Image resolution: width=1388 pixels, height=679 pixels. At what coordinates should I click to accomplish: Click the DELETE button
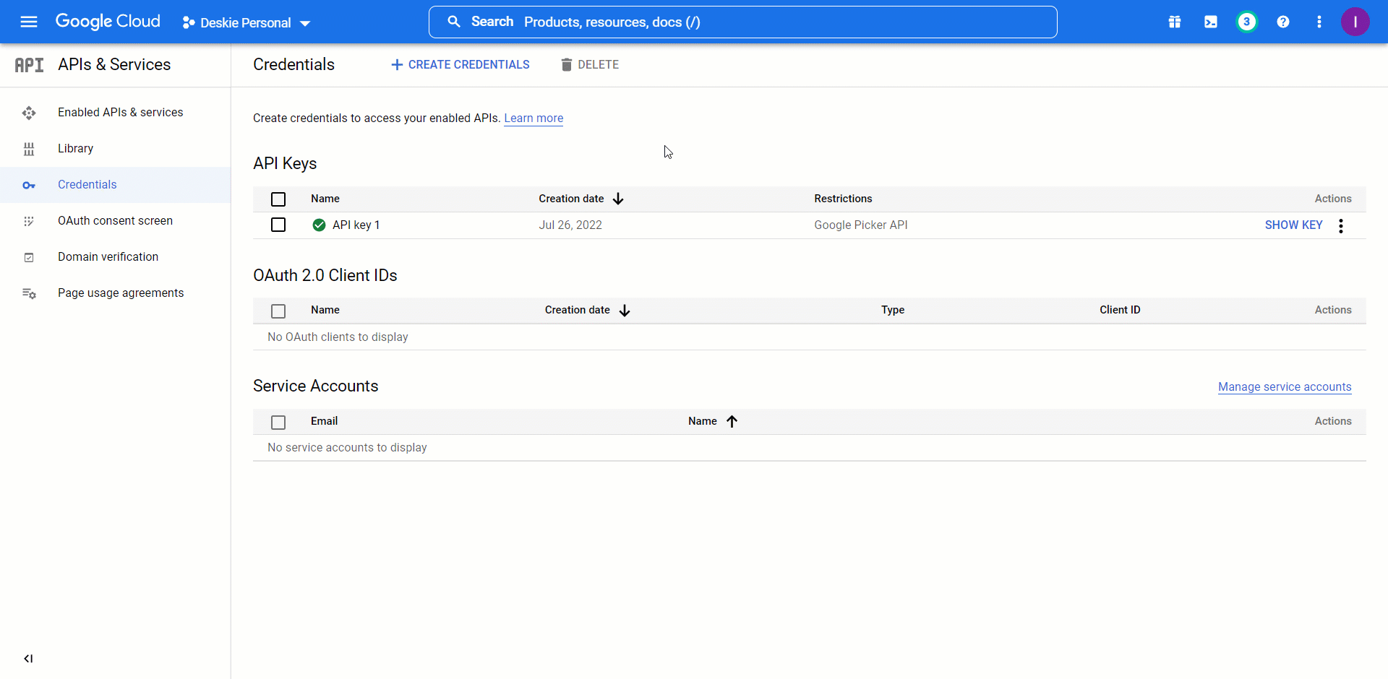tap(590, 64)
